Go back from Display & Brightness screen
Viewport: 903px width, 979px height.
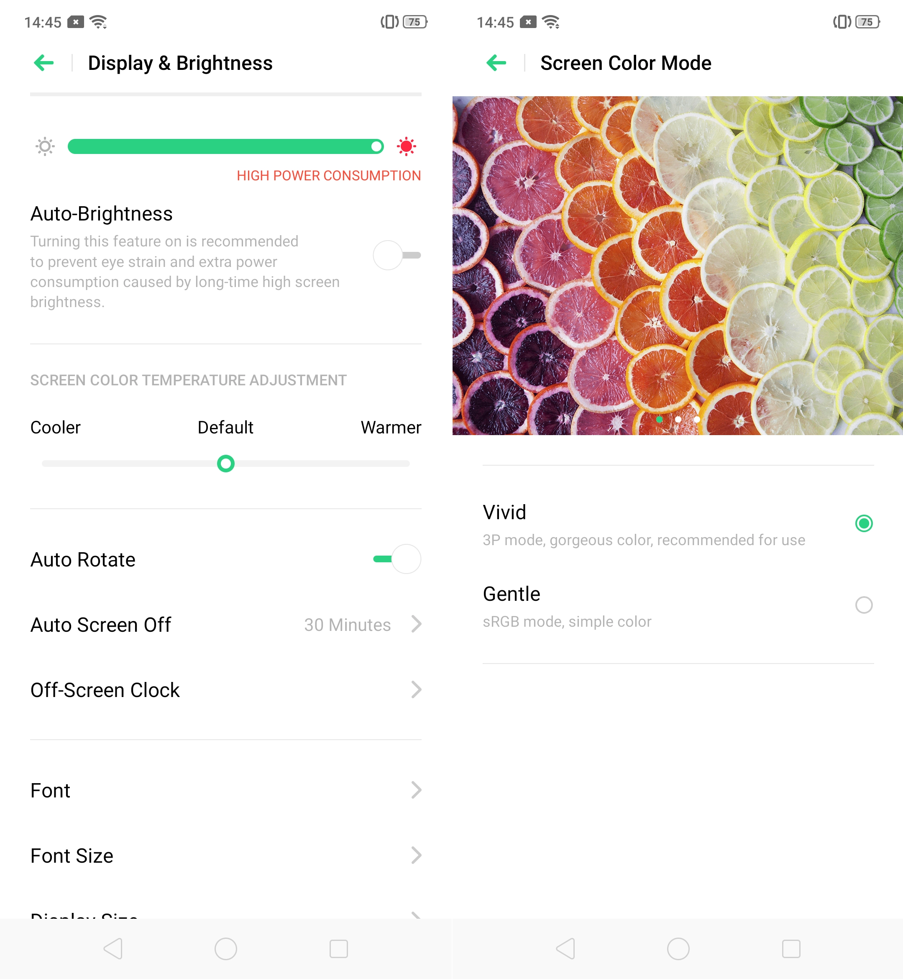tap(44, 63)
